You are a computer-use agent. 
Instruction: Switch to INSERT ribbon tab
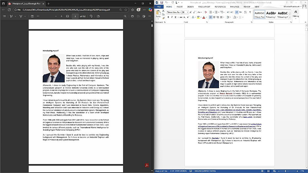click(x=180, y=7)
